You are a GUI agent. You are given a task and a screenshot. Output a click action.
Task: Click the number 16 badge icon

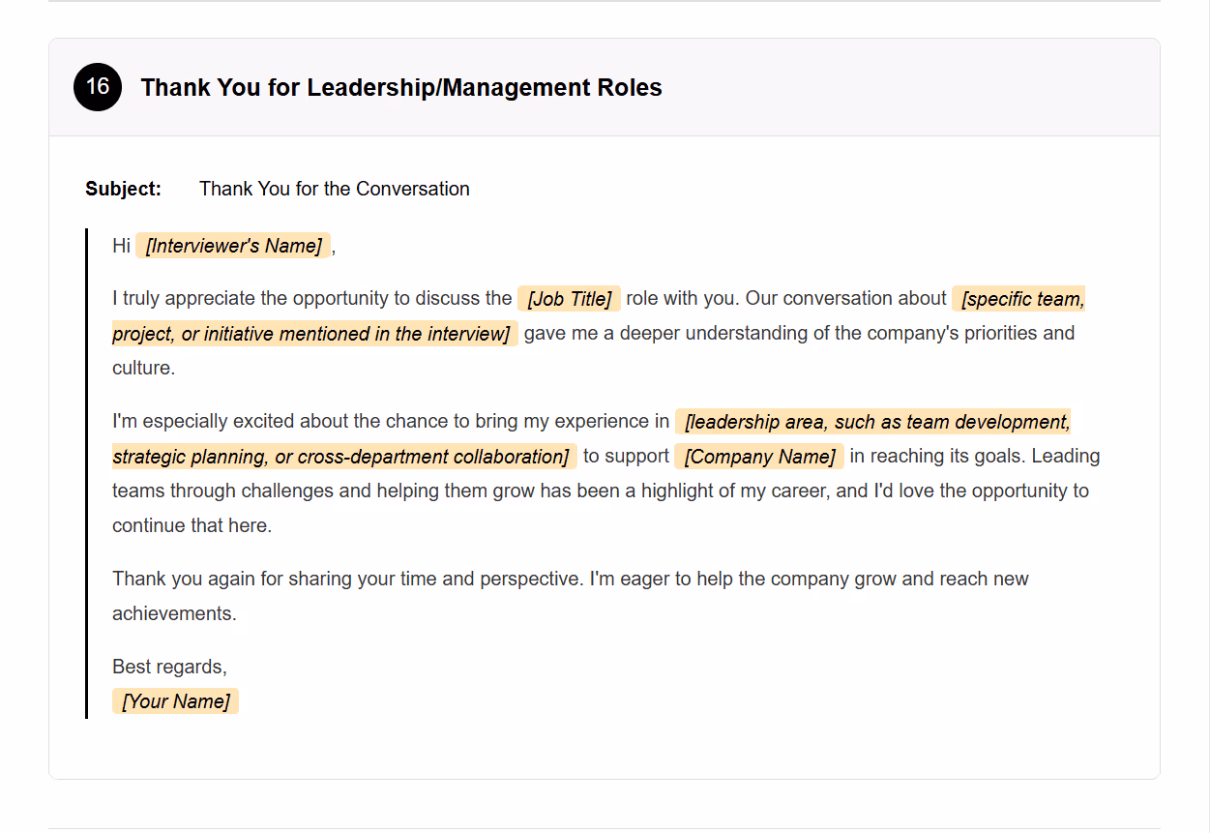(97, 87)
